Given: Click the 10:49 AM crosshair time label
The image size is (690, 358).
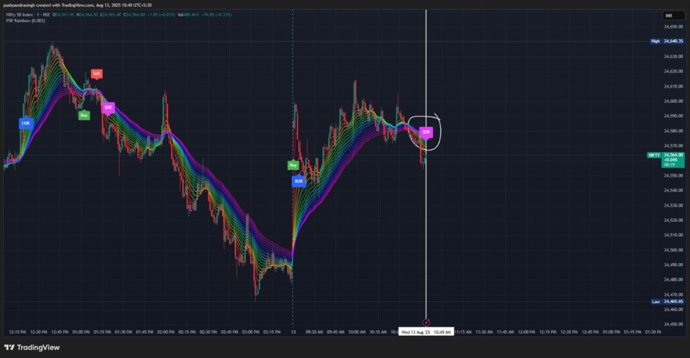Looking at the screenshot, I should pyautogui.click(x=426, y=332).
